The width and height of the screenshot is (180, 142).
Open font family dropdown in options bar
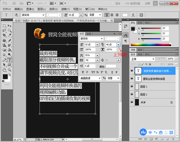[x=43, y=15]
